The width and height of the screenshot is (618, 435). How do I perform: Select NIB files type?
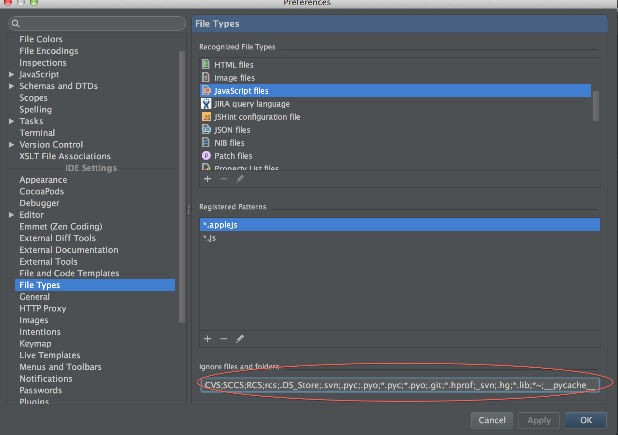pyautogui.click(x=395, y=143)
